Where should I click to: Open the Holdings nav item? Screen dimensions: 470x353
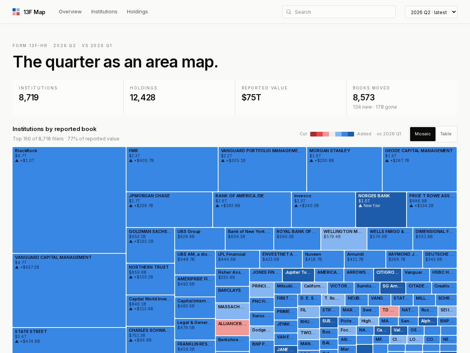pos(137,12)
